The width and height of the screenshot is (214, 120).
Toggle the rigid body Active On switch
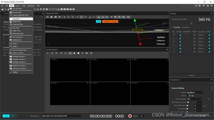[189, 96]
